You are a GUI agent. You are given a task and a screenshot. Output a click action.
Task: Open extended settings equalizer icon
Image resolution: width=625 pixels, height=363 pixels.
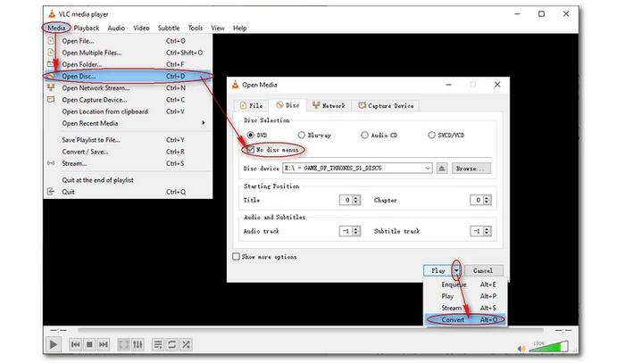[x=137, y=344]
